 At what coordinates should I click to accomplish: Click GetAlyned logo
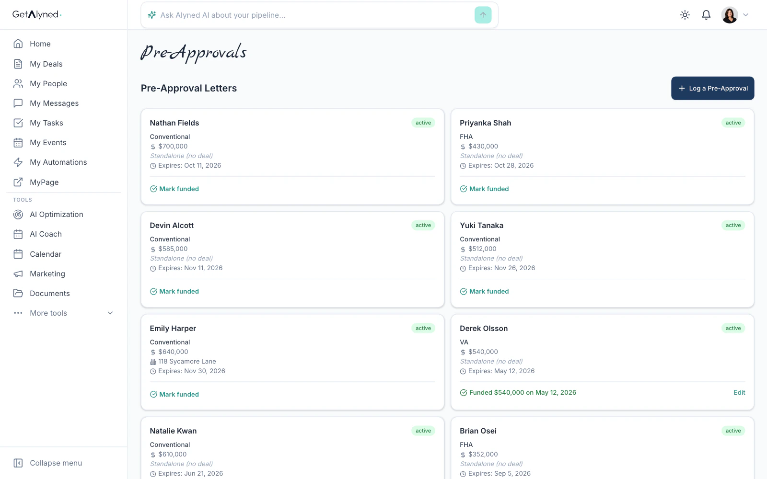tap(37, 14)
